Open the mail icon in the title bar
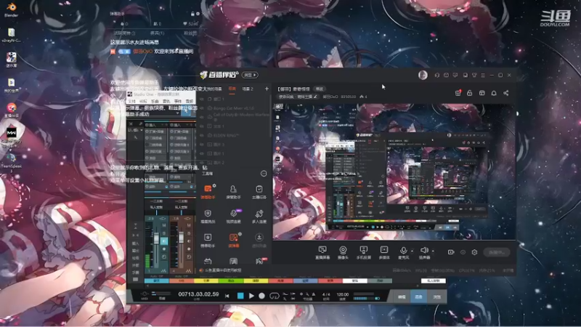581x327 pixels. [x=446, y=75]
